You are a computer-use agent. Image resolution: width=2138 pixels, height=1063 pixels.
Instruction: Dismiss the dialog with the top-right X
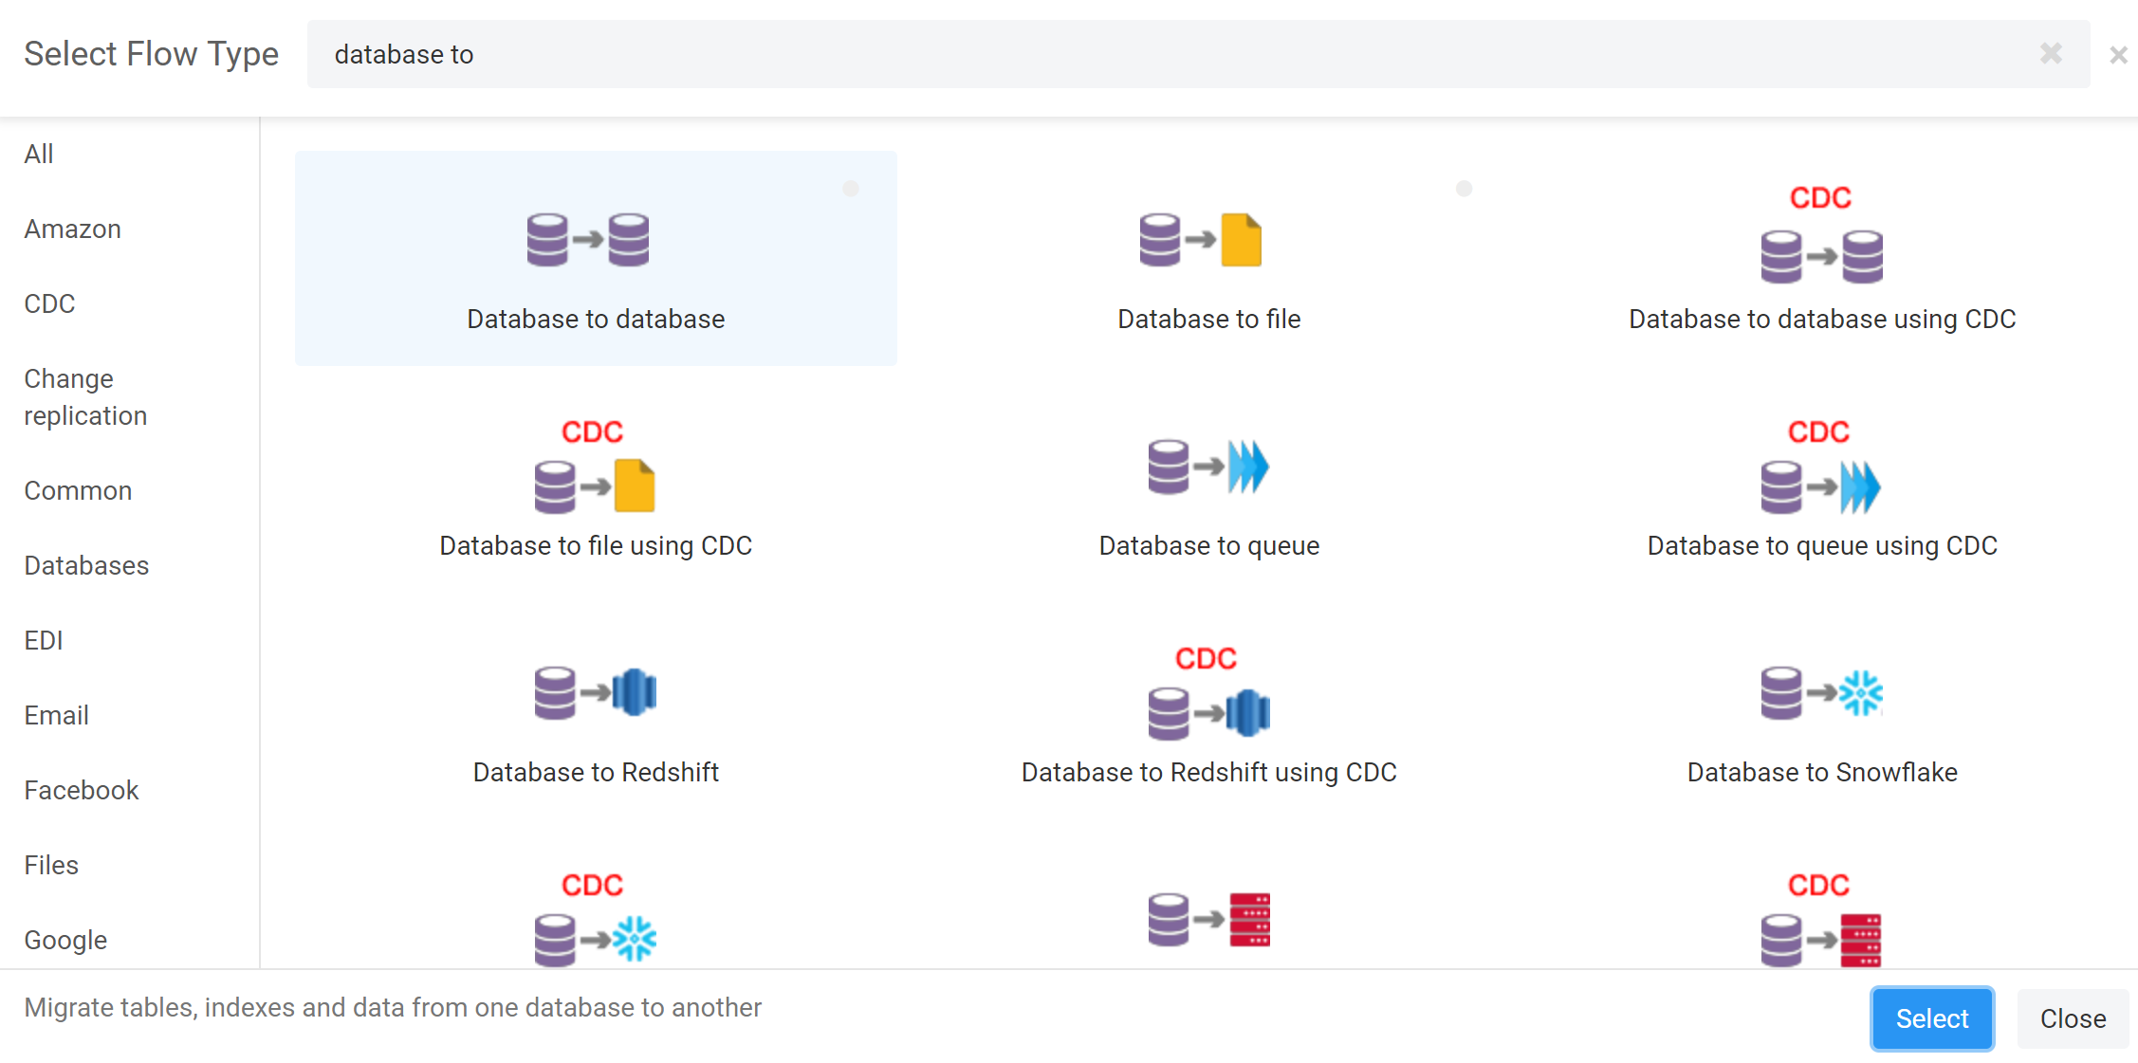coord(2118,55)
